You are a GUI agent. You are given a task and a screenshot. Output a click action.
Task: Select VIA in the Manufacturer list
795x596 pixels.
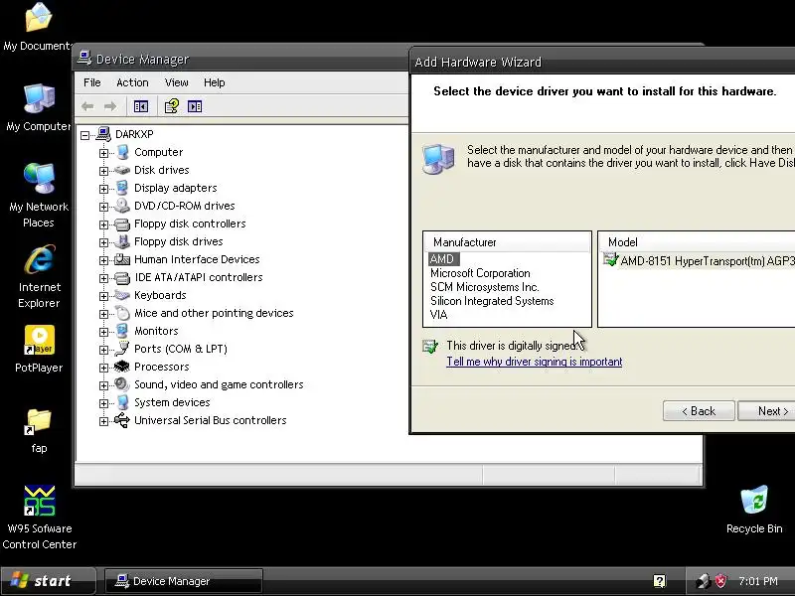point(438,315)
